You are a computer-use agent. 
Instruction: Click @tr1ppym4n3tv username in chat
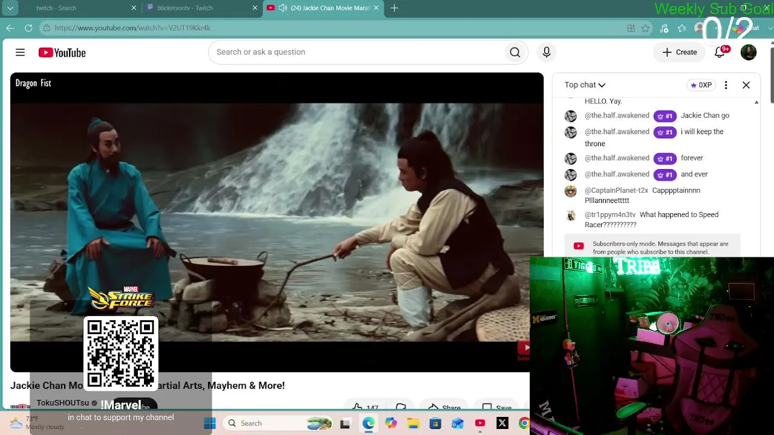(610, 215)
